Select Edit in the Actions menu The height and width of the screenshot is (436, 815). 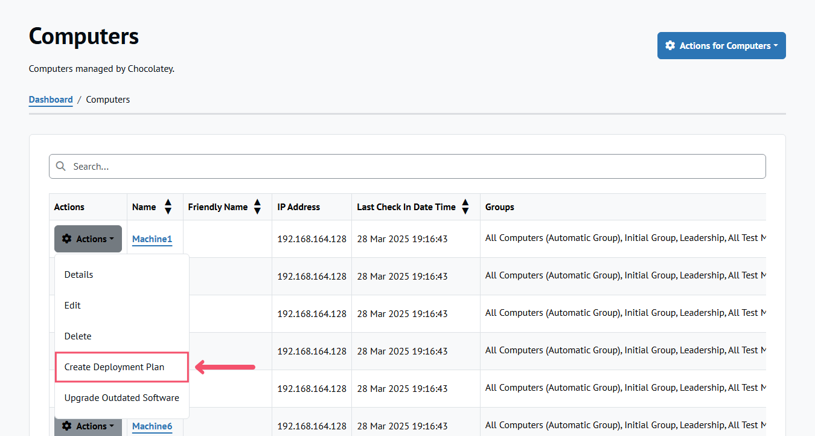pyautogui.click(x=122, y=306)
